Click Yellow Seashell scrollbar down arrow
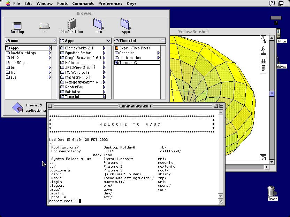The image size is (290, 217). [272, 162]
